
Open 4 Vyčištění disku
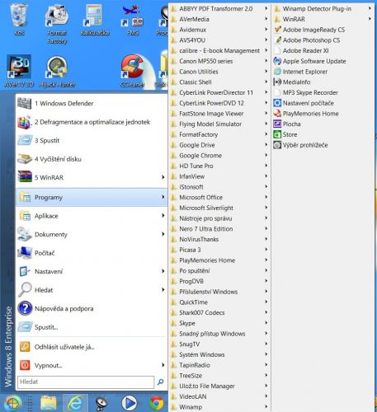[92, 159]
